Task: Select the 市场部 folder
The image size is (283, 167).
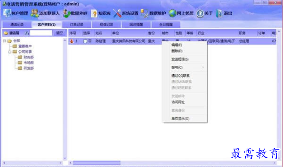Action: coord(29,63)
